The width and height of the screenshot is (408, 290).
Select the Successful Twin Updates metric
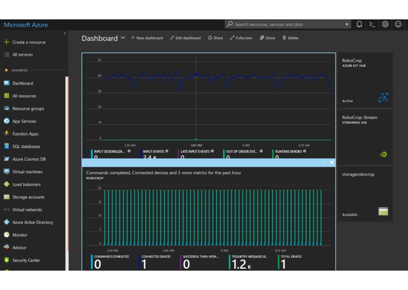coord(200,262)
